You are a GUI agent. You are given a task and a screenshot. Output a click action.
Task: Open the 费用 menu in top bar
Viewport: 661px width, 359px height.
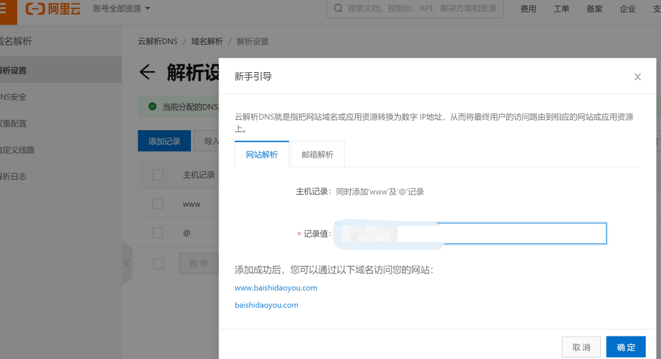point(528,9)
